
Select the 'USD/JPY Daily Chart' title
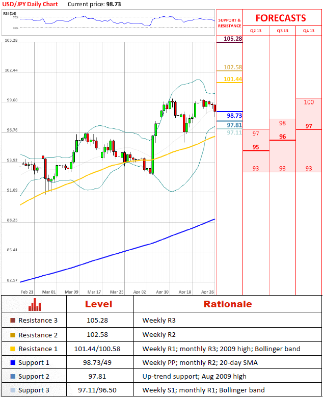pyautogui.click(x=30, y=4)
